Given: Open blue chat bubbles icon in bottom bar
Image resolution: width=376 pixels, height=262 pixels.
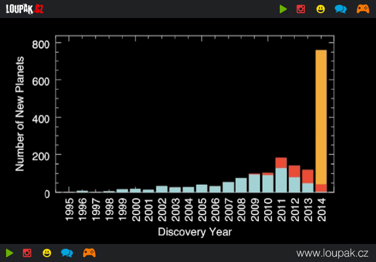Looking at the screenshot, I should (67, 253).
